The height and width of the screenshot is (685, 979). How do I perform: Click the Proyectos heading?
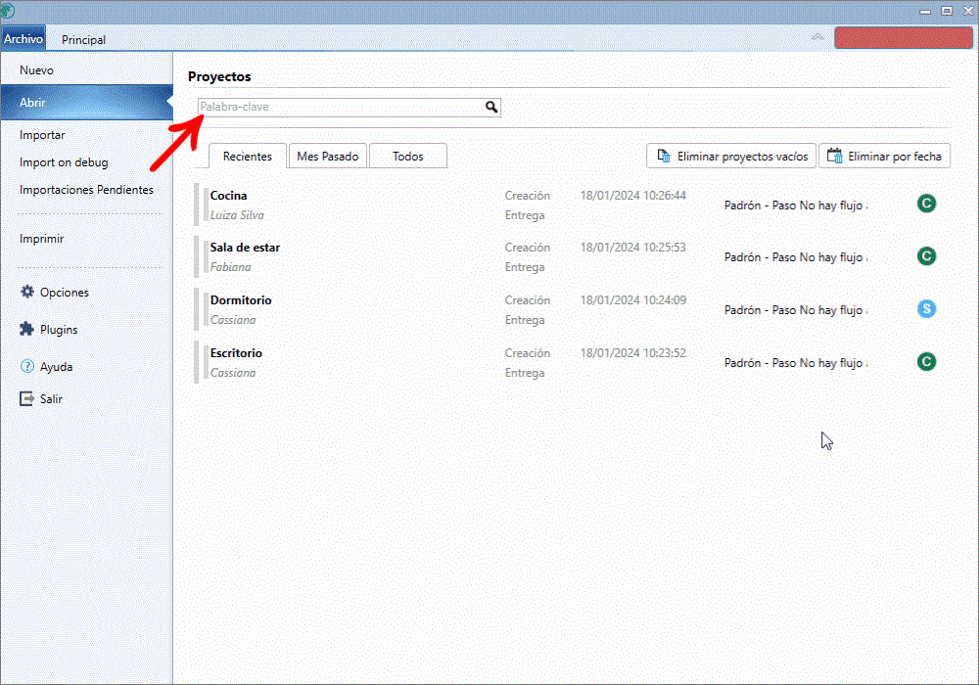point(219,76)
